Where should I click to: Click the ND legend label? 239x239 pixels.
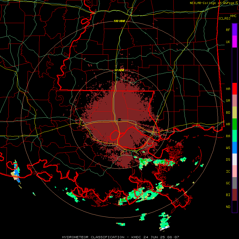click(228, 207)
